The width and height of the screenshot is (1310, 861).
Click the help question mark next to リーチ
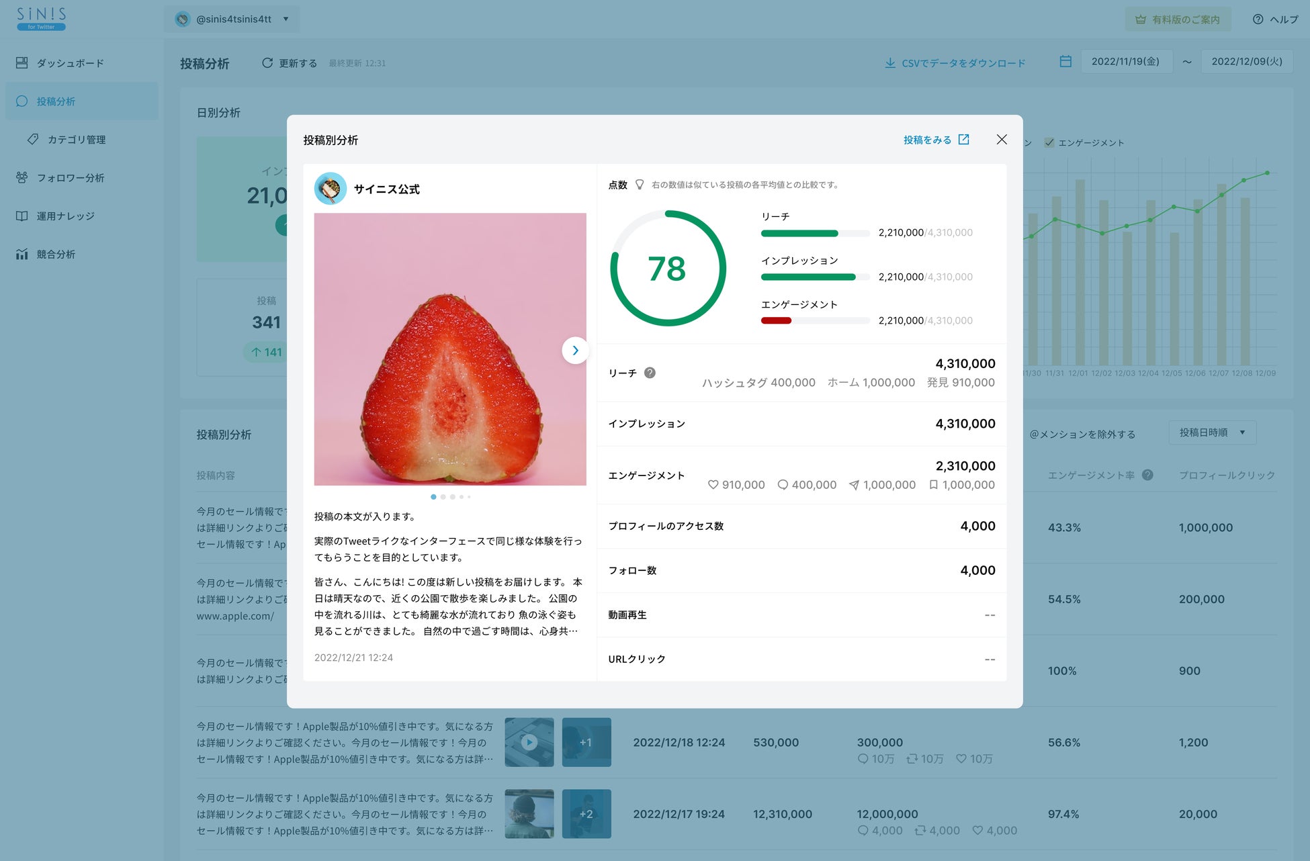tap(650, 373)
